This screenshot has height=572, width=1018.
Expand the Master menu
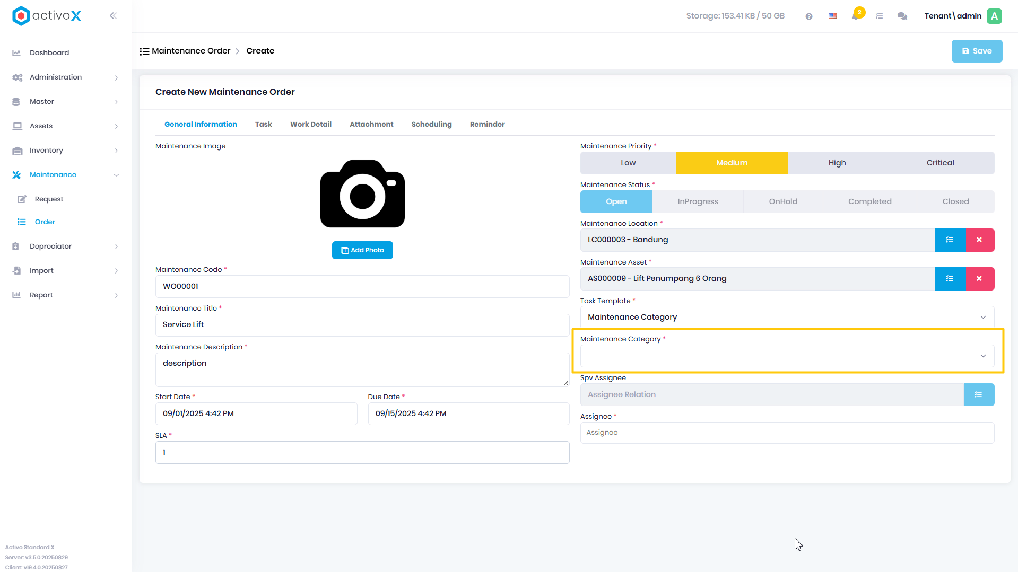click(116, 102)
